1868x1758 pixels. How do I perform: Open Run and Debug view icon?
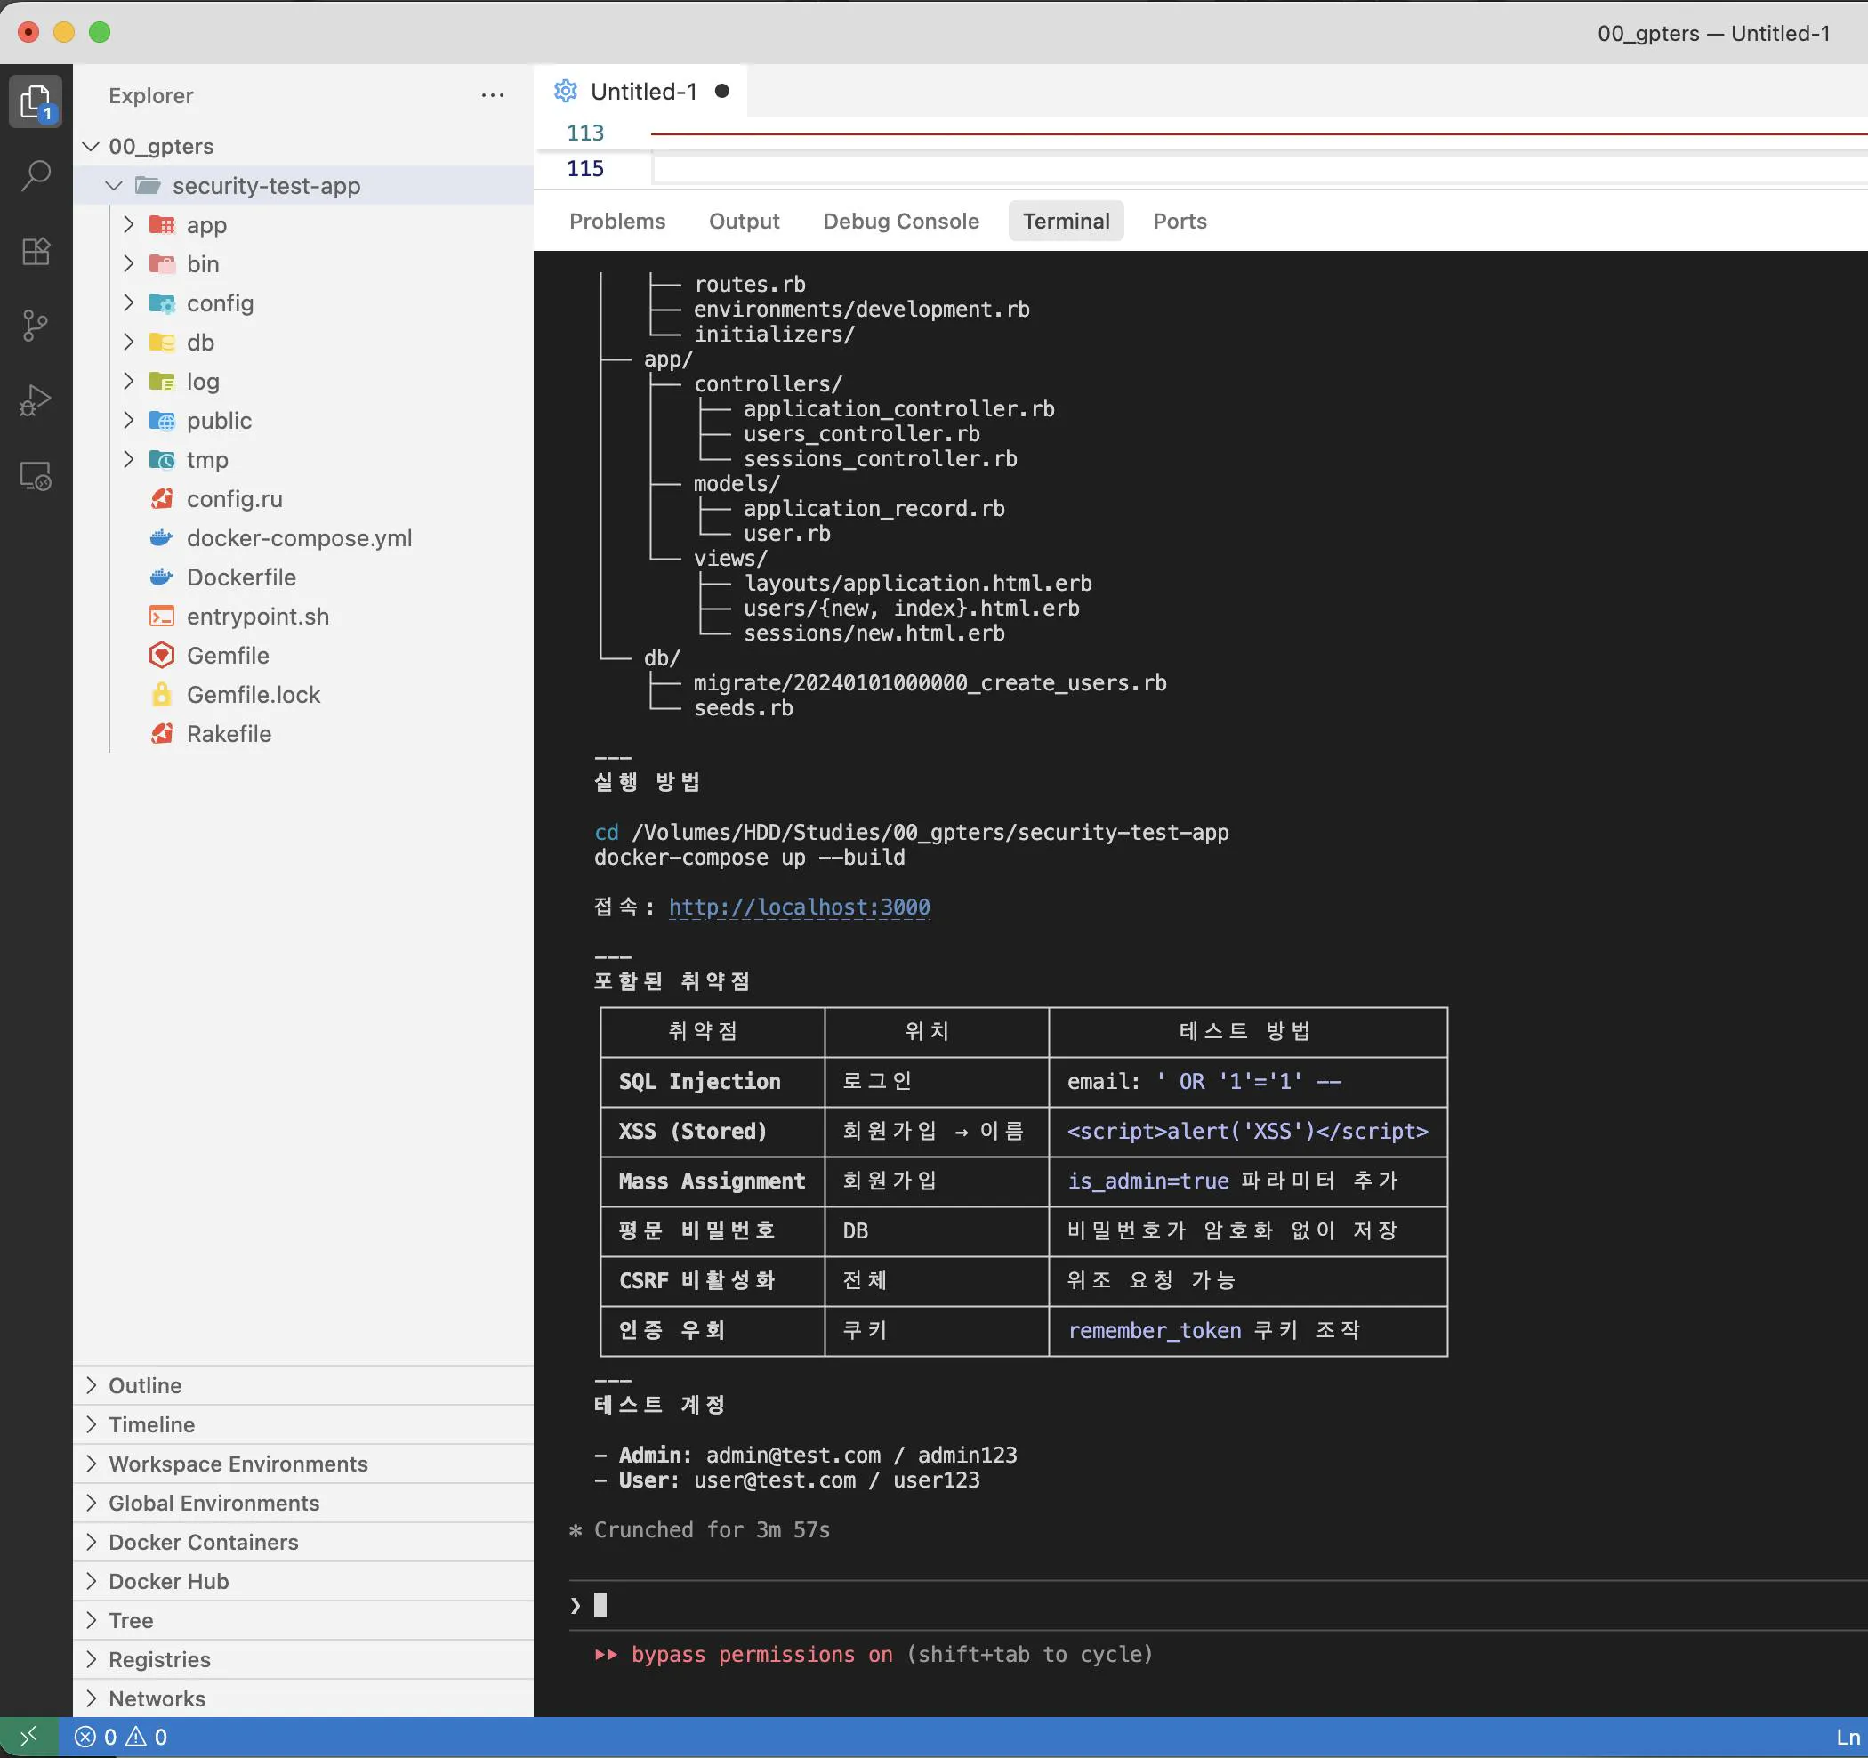pyautogui.click(x=36, y=401)
